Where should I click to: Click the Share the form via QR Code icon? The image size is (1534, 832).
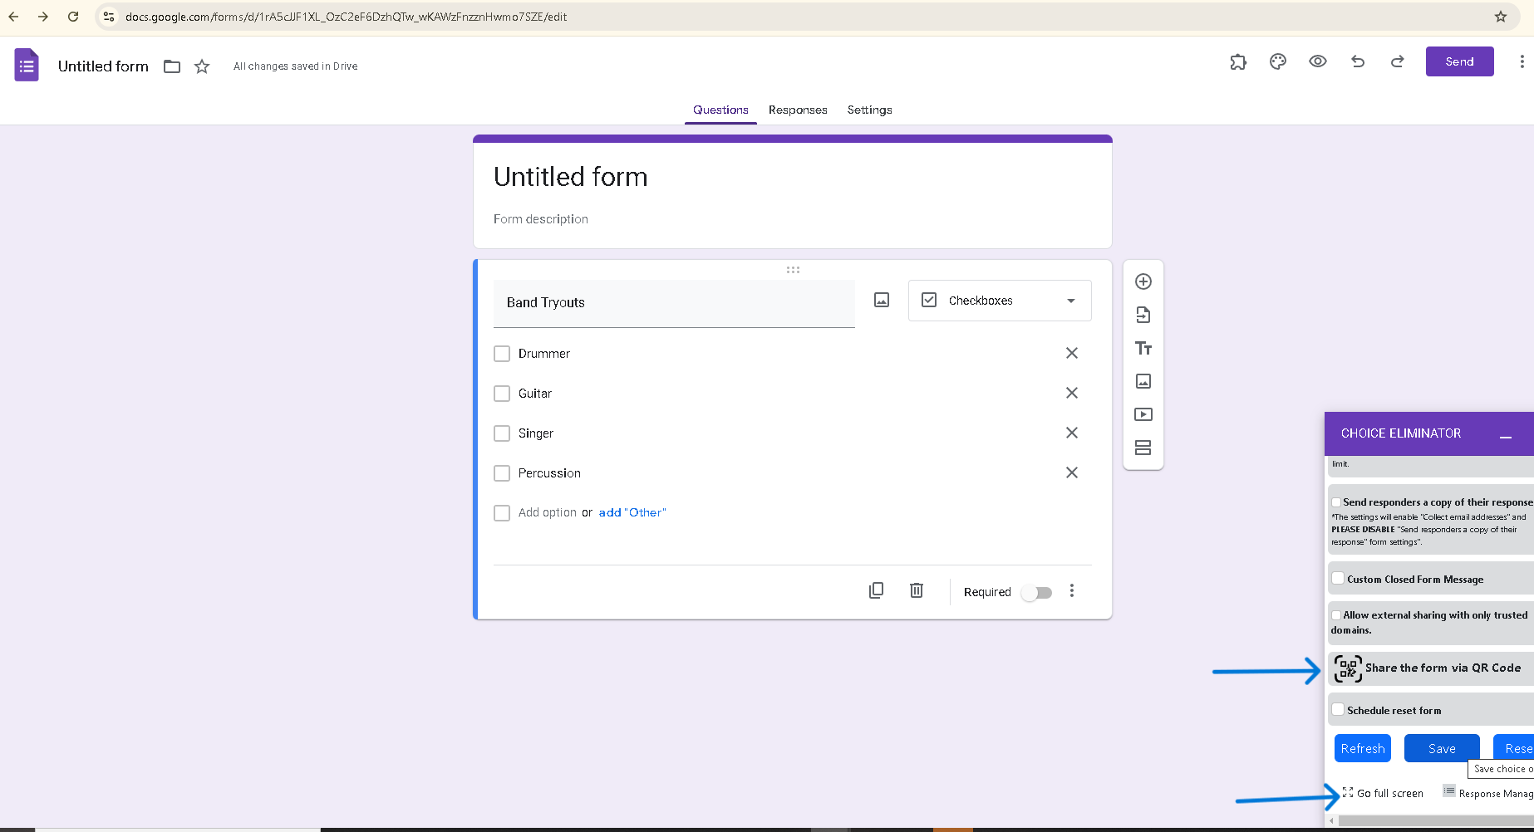(1347, 668)
